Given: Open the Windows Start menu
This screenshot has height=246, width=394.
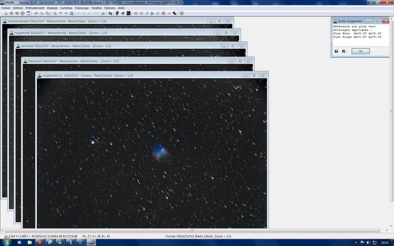Looking at the screenshot, I should coord(7,242).
